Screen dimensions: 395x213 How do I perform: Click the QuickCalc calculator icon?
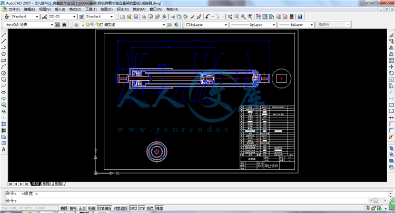coord(291,17)
